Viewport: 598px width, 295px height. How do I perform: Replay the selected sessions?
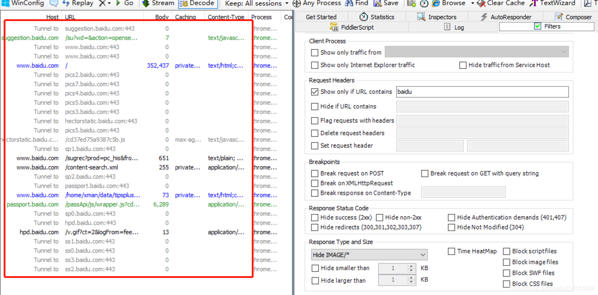click(x=78, y=3)
